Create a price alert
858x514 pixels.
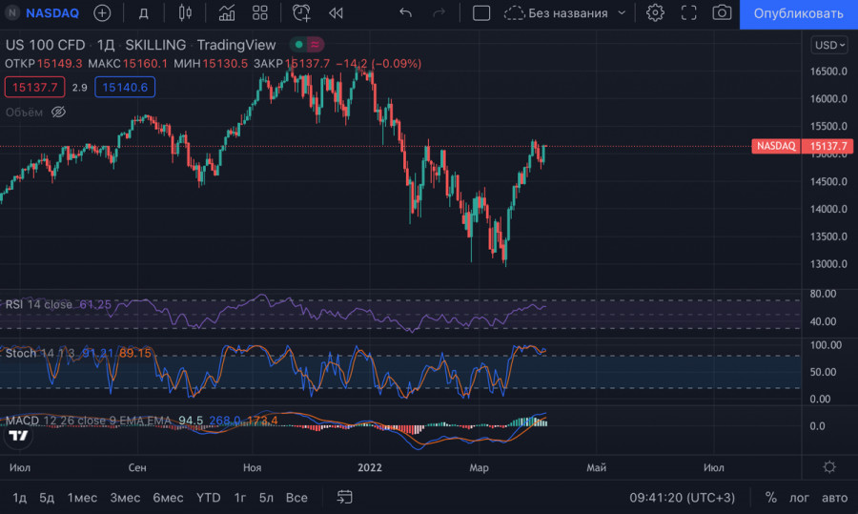tap(301, 12)
